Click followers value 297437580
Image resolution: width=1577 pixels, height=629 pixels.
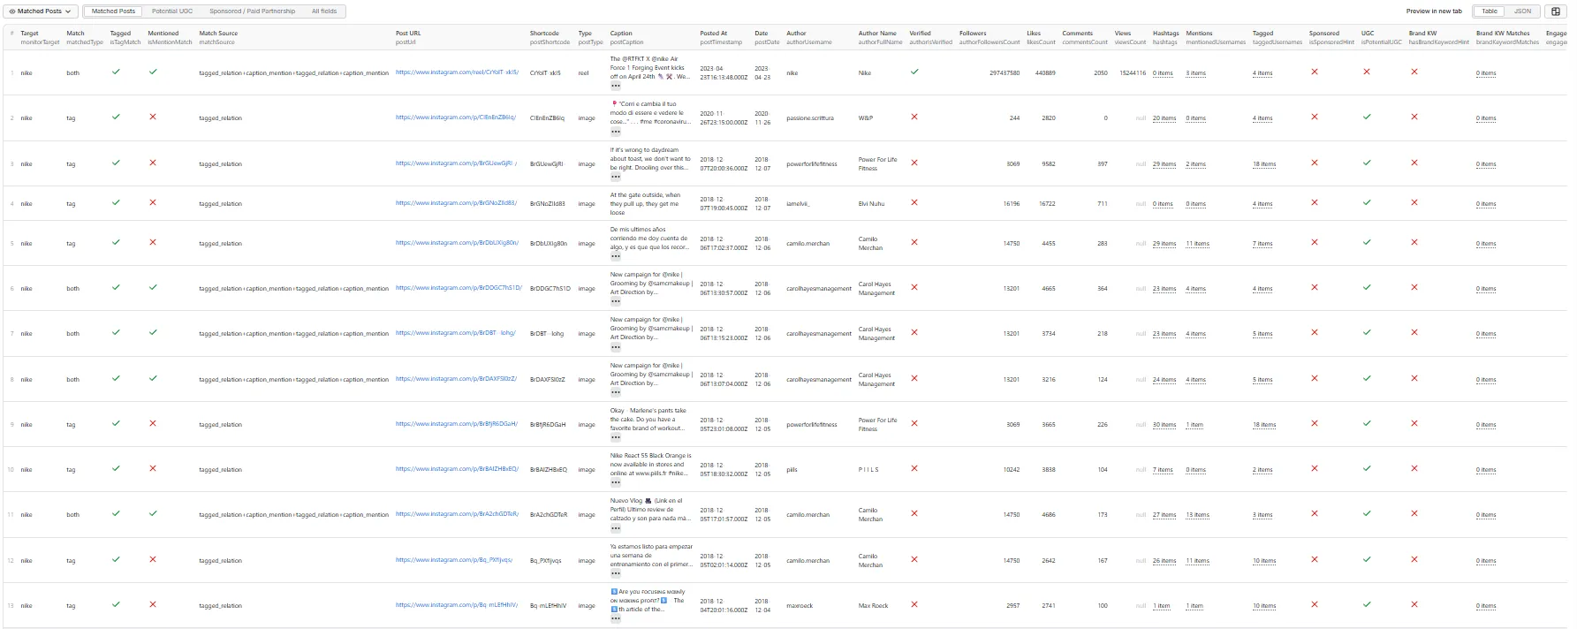[x=1005, y=73]
